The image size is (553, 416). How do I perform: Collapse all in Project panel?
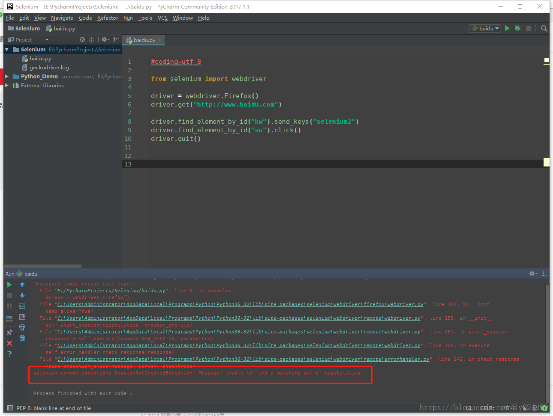(x=91, y=39)
